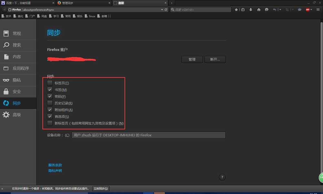Open the 学习 bookmark folder
This screenshot has height=194, width=323.
[54, 16]
